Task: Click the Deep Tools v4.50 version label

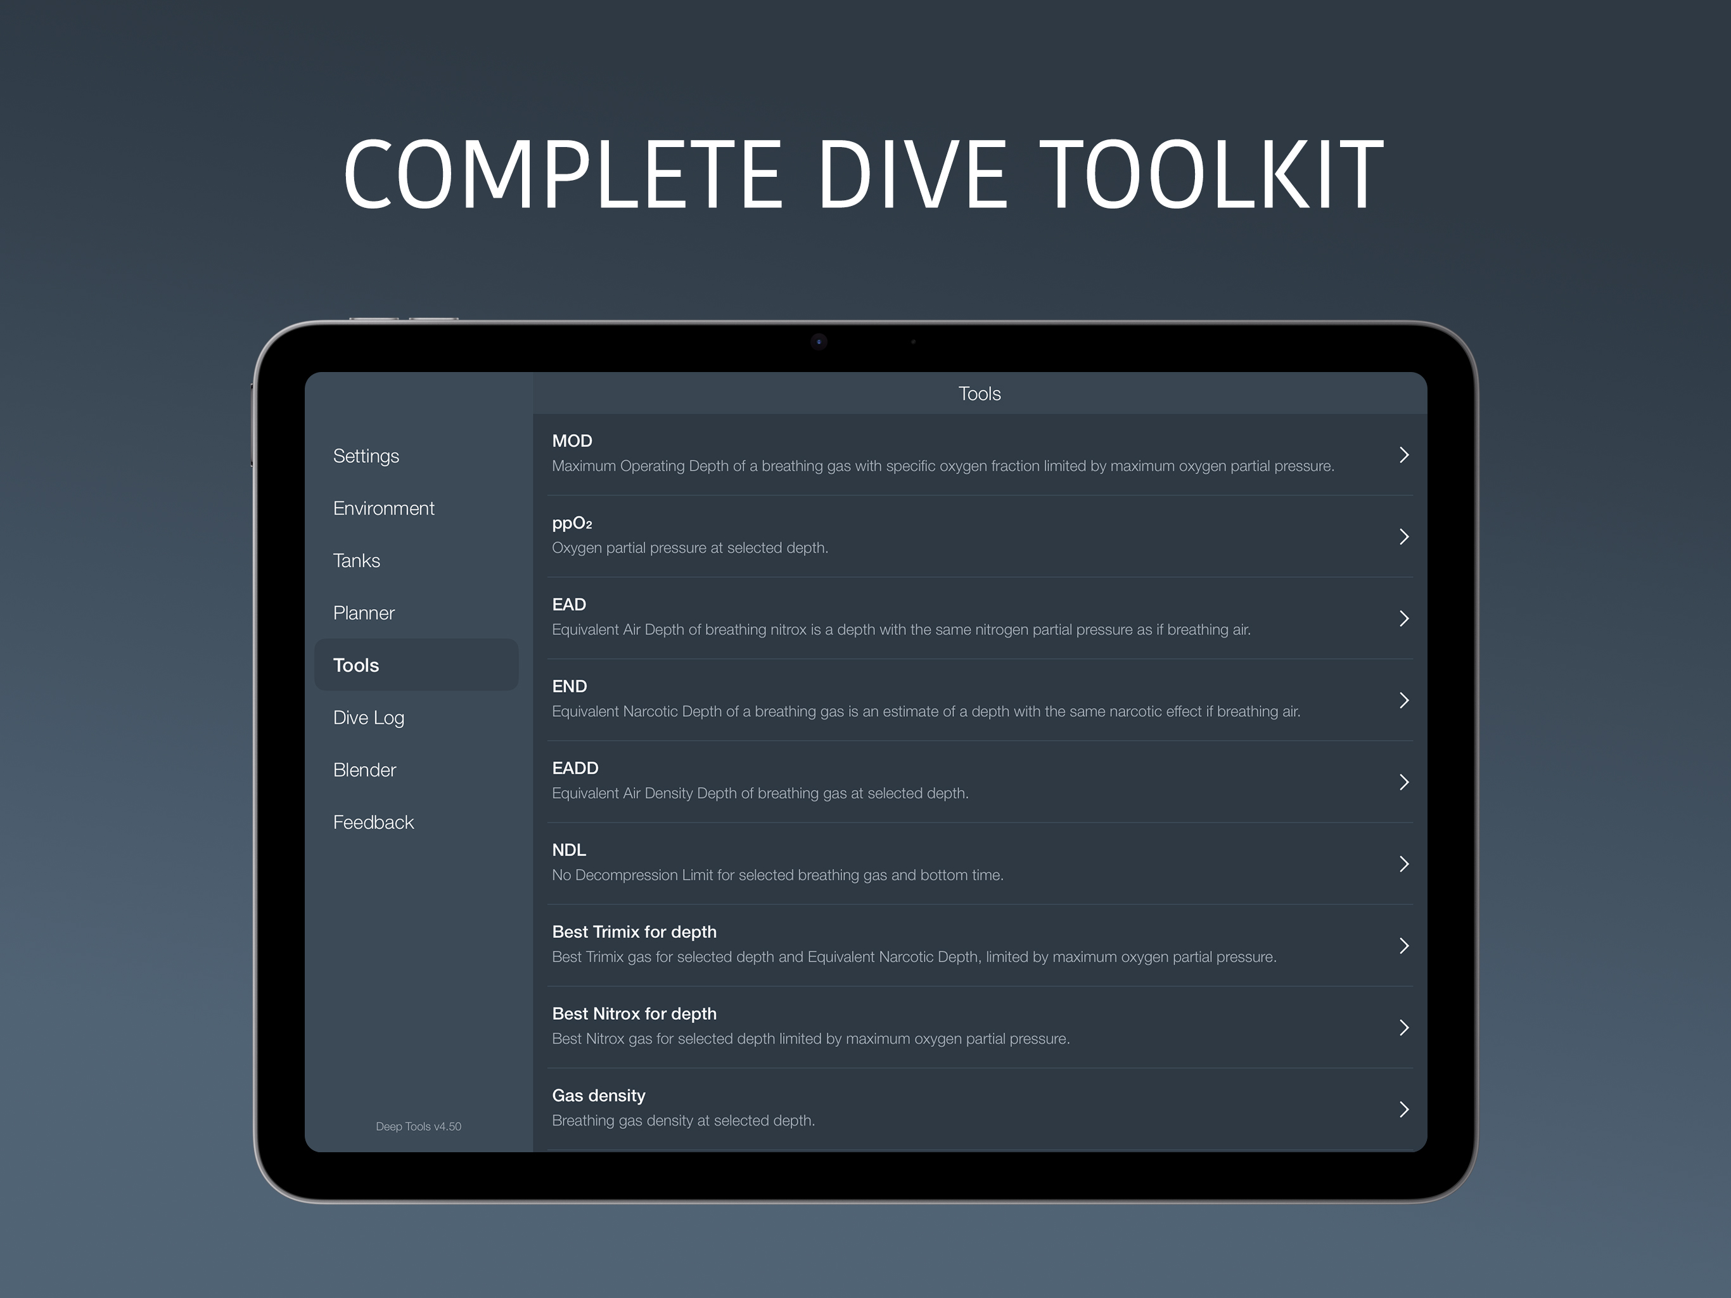Action: [x=419, y=1126]
